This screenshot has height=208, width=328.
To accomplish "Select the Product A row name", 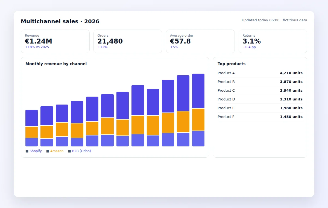I will pyautogui.click(x=226, y=73).
